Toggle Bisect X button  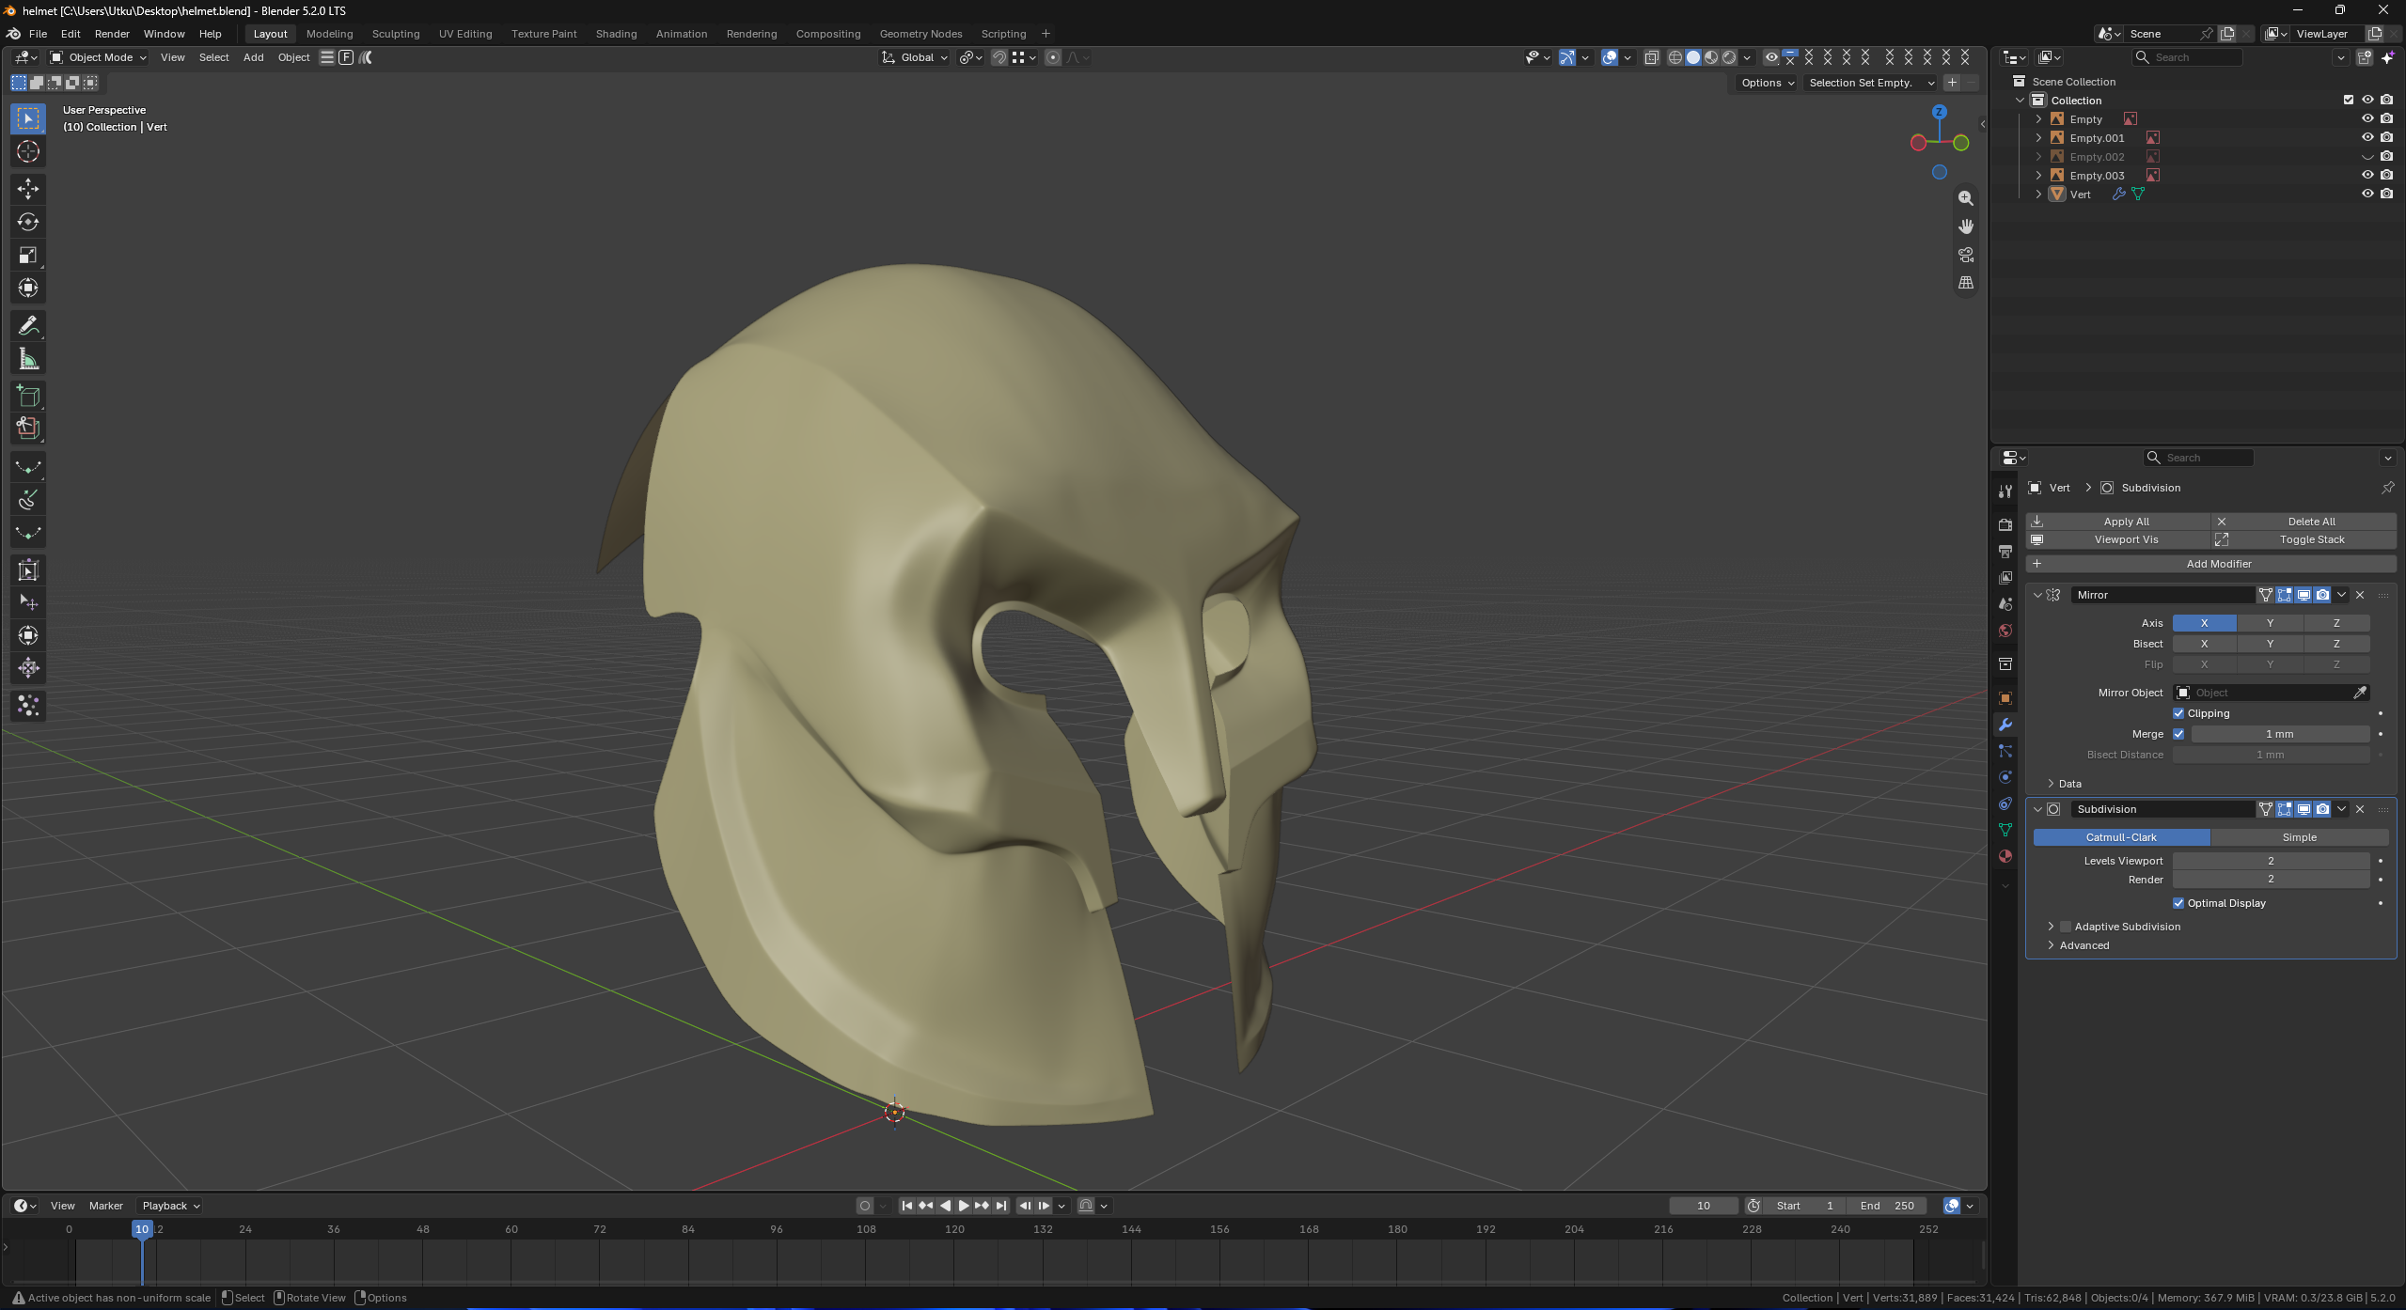pyautogui.click(x=2204, y=644)
